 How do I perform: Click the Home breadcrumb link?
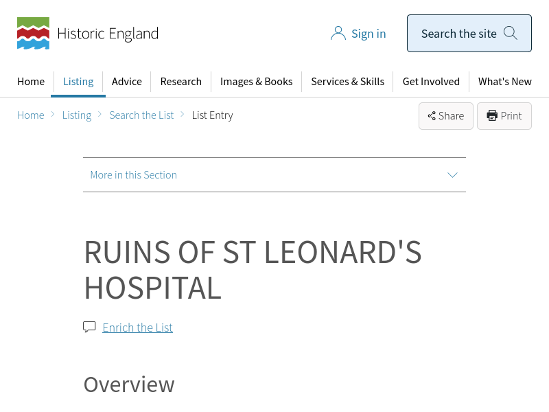31,115
